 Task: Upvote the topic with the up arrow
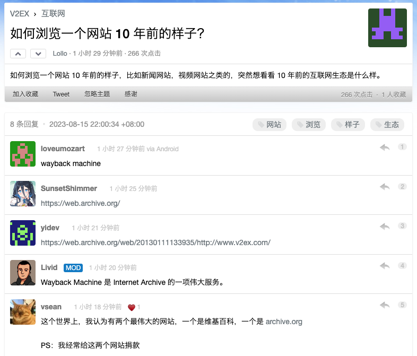point(18,54)
